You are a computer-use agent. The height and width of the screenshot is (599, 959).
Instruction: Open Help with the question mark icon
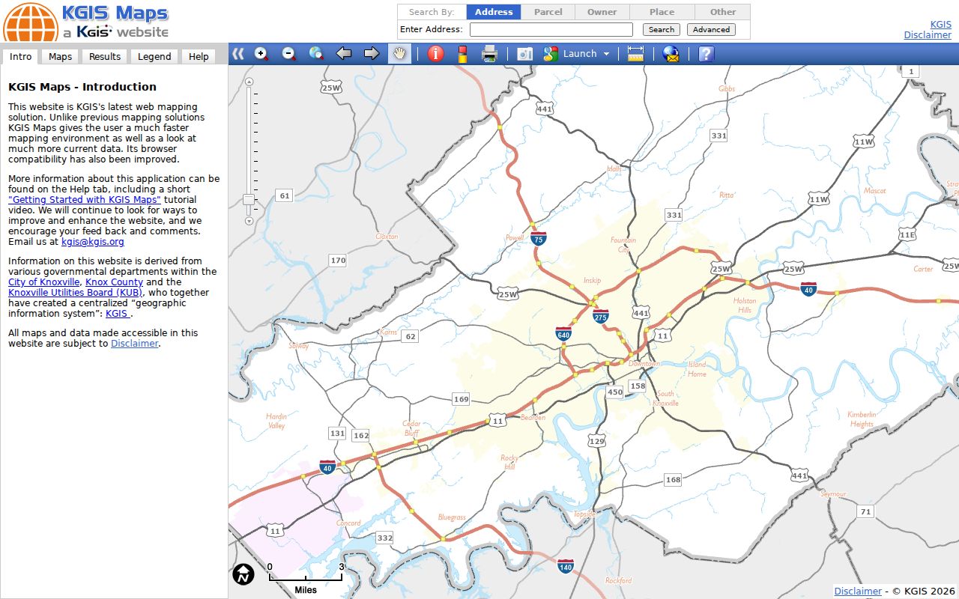[x=706, y=54]
